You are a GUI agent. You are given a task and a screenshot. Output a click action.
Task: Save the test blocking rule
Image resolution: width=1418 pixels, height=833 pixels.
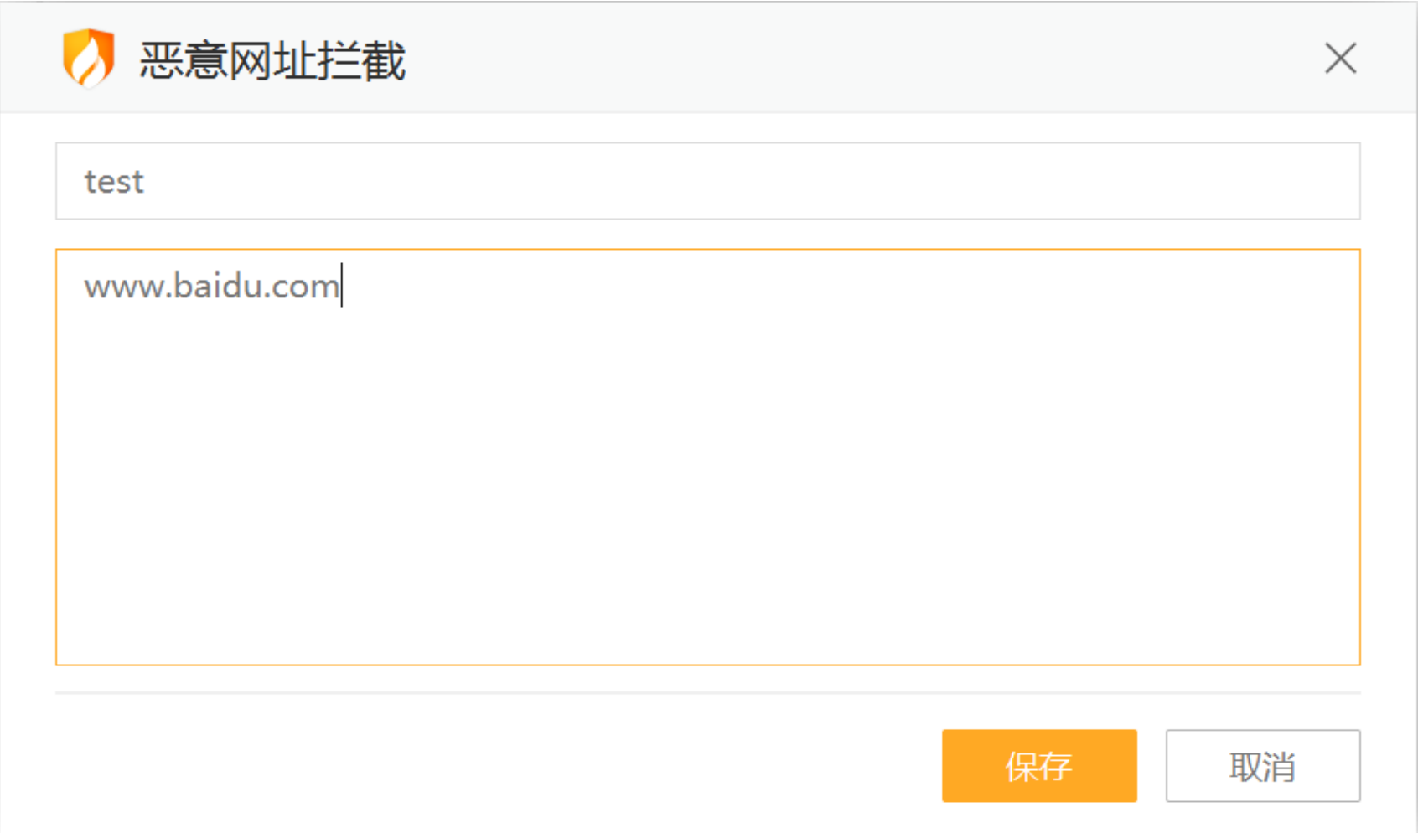[x=1039, y=766]
